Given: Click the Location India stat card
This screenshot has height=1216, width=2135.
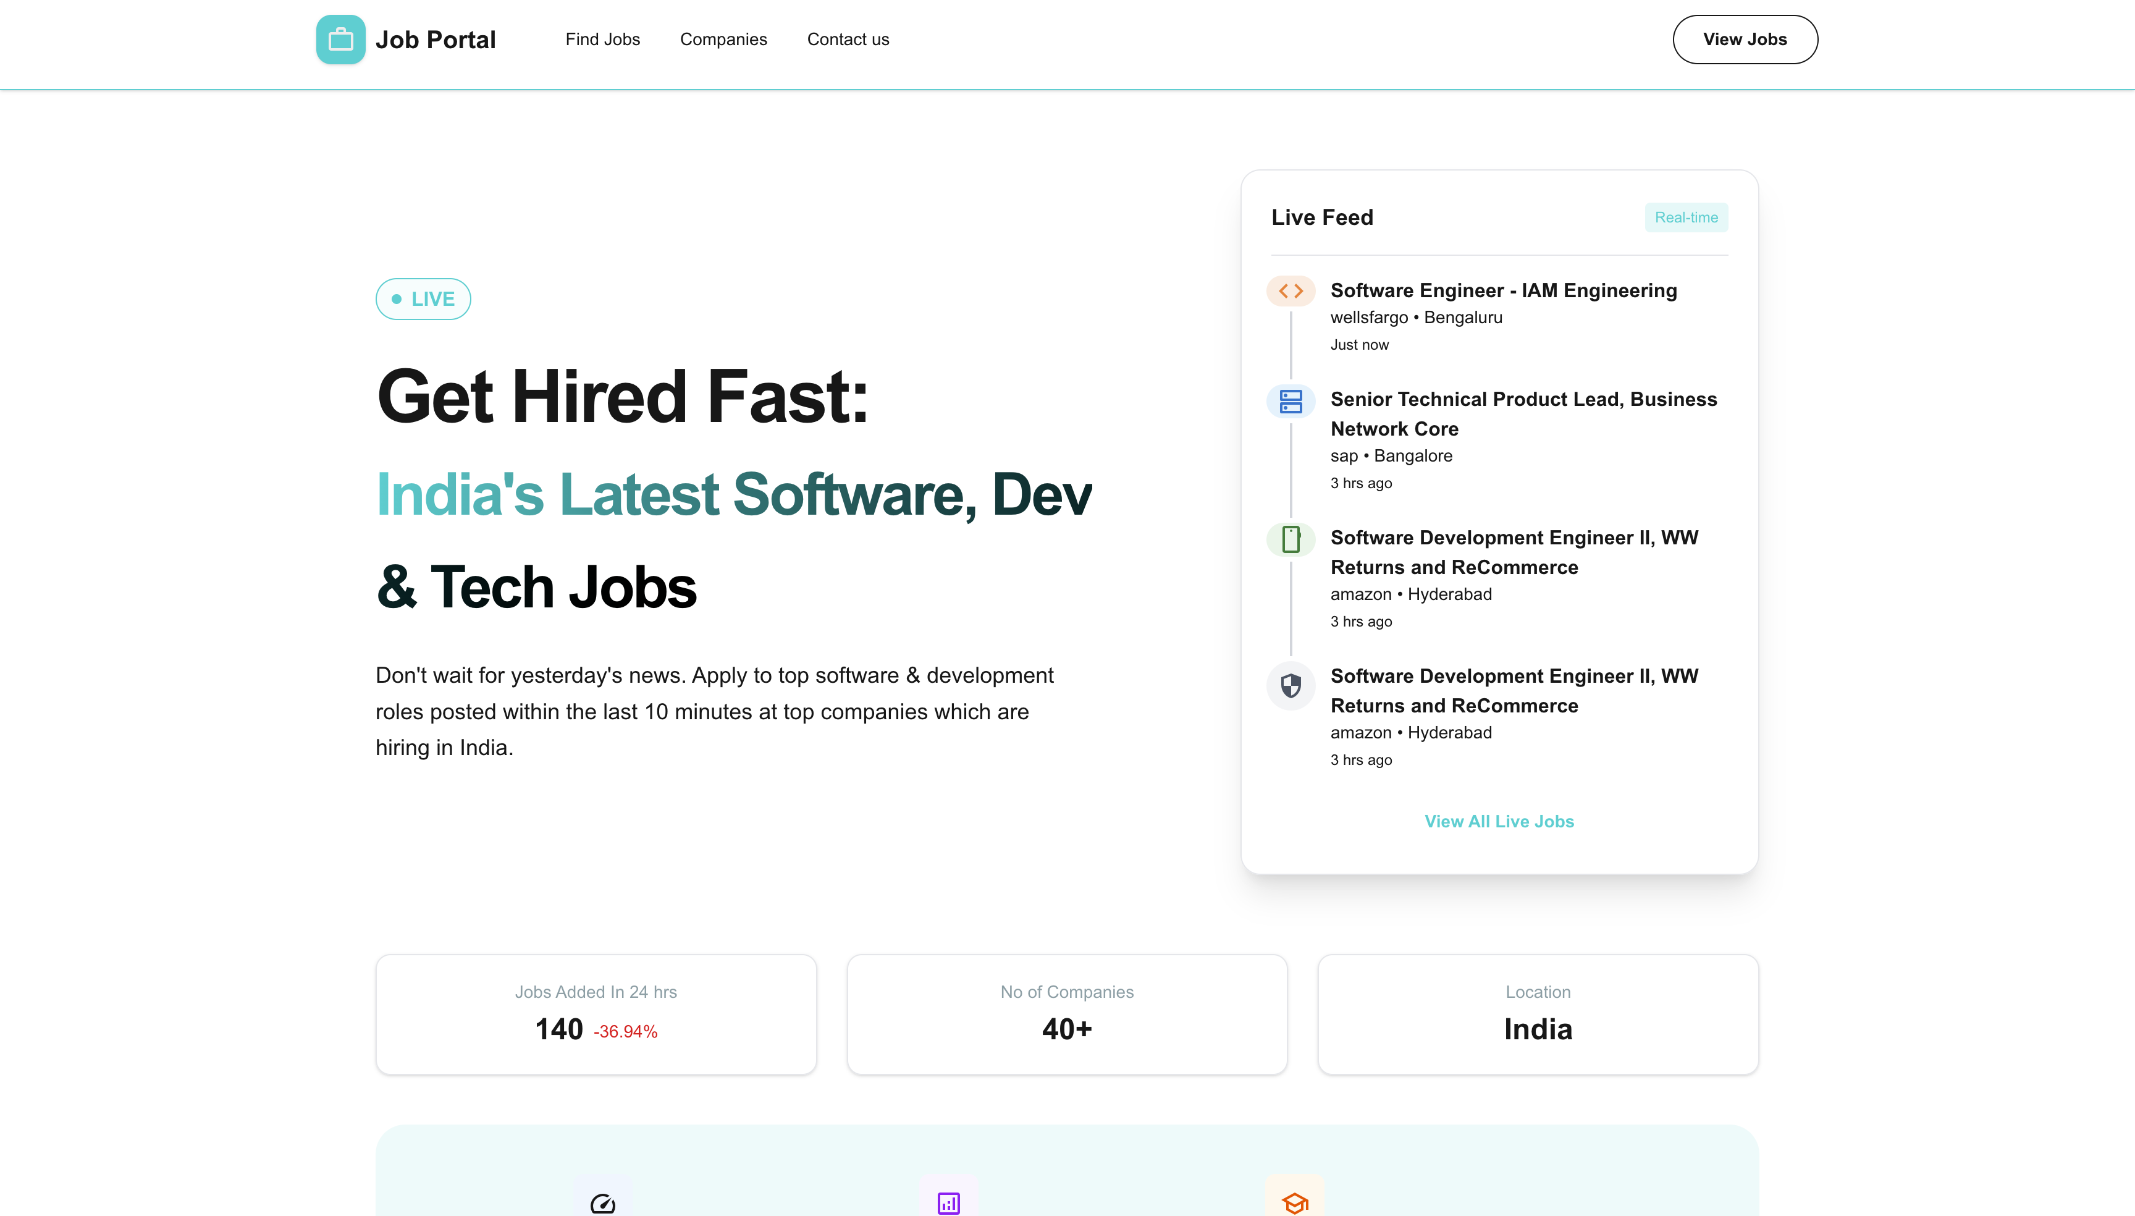Looking at the screenshot, I should (x=1538, y=1014).
